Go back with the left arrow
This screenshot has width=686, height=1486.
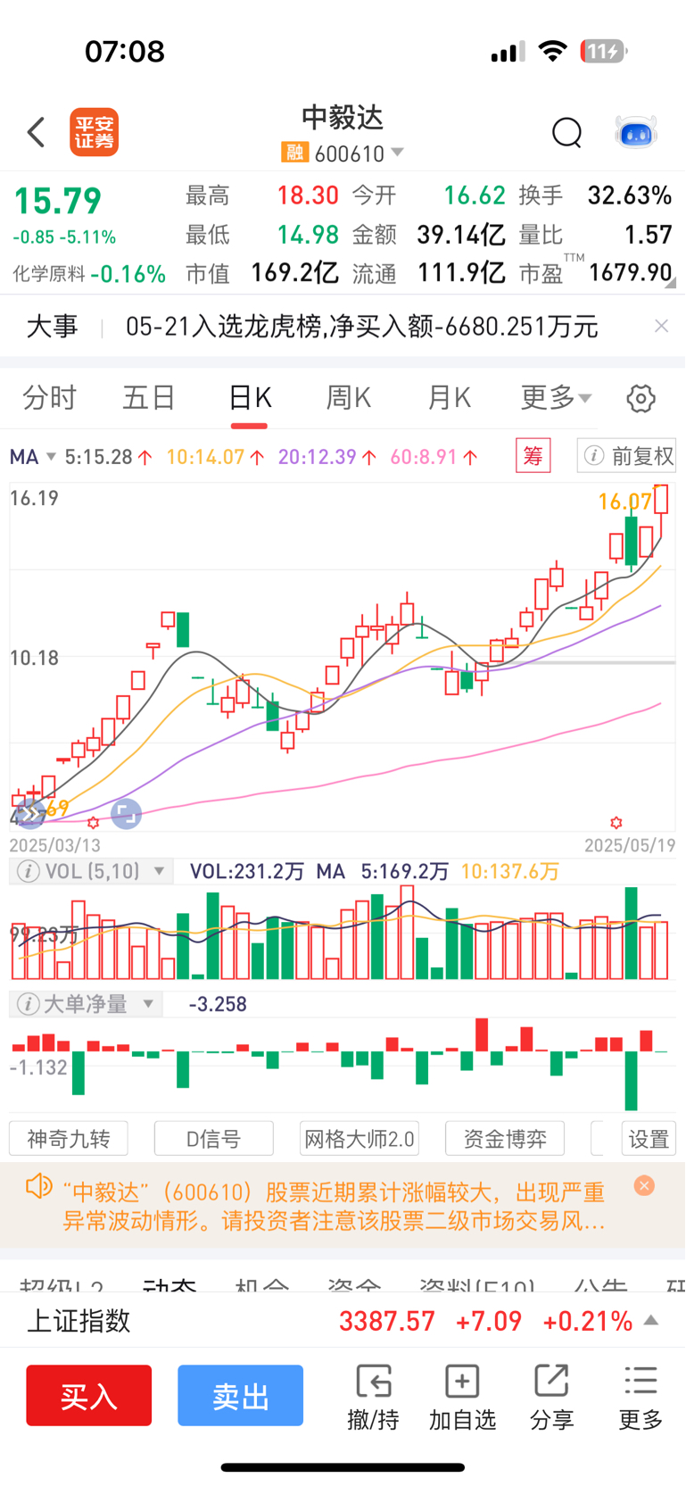(36, 132)
